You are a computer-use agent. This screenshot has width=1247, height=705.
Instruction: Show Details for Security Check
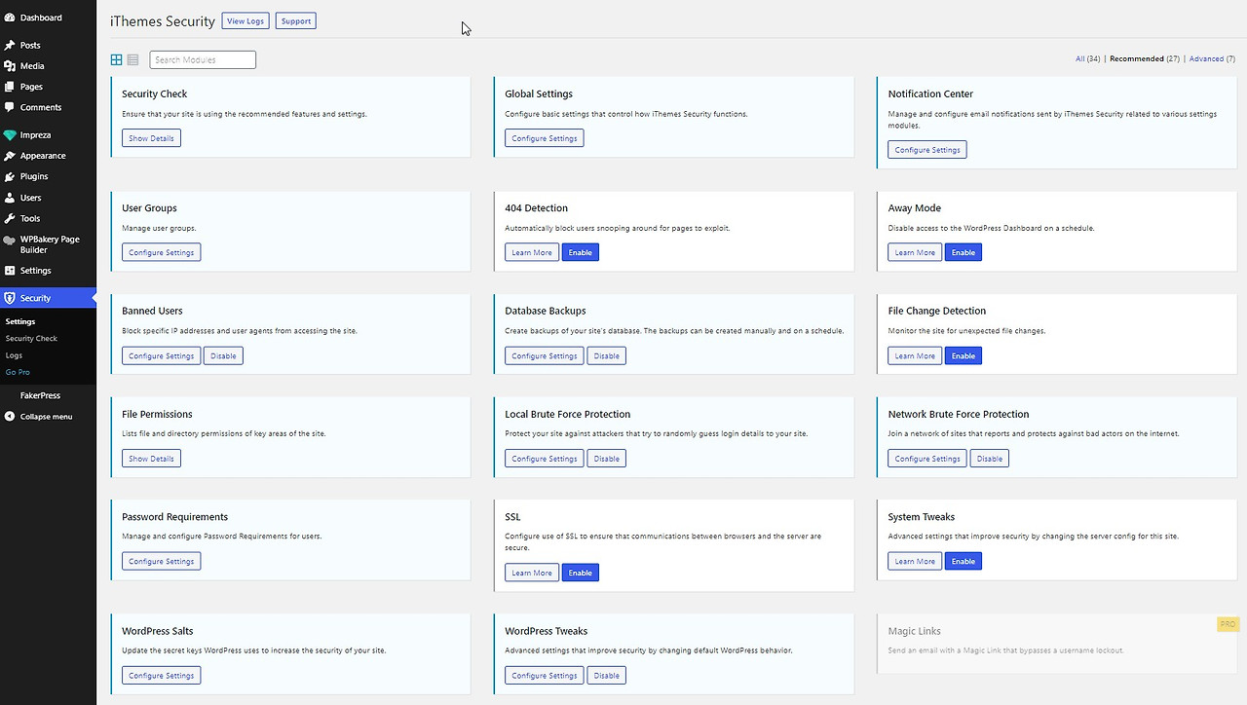(x=151, y=138)
